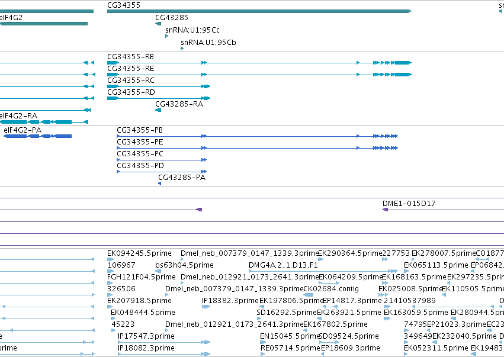
Task: Click EST label EK094245.5prime
Action: pos(139,253)
